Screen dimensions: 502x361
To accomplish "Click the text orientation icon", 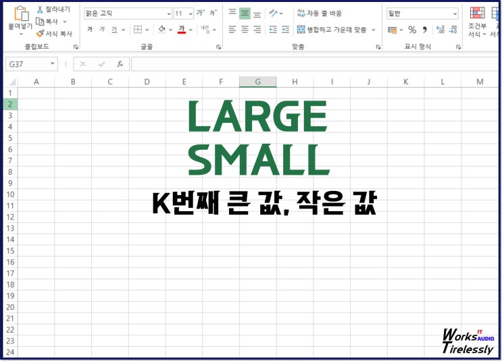I will coord(273,13).
